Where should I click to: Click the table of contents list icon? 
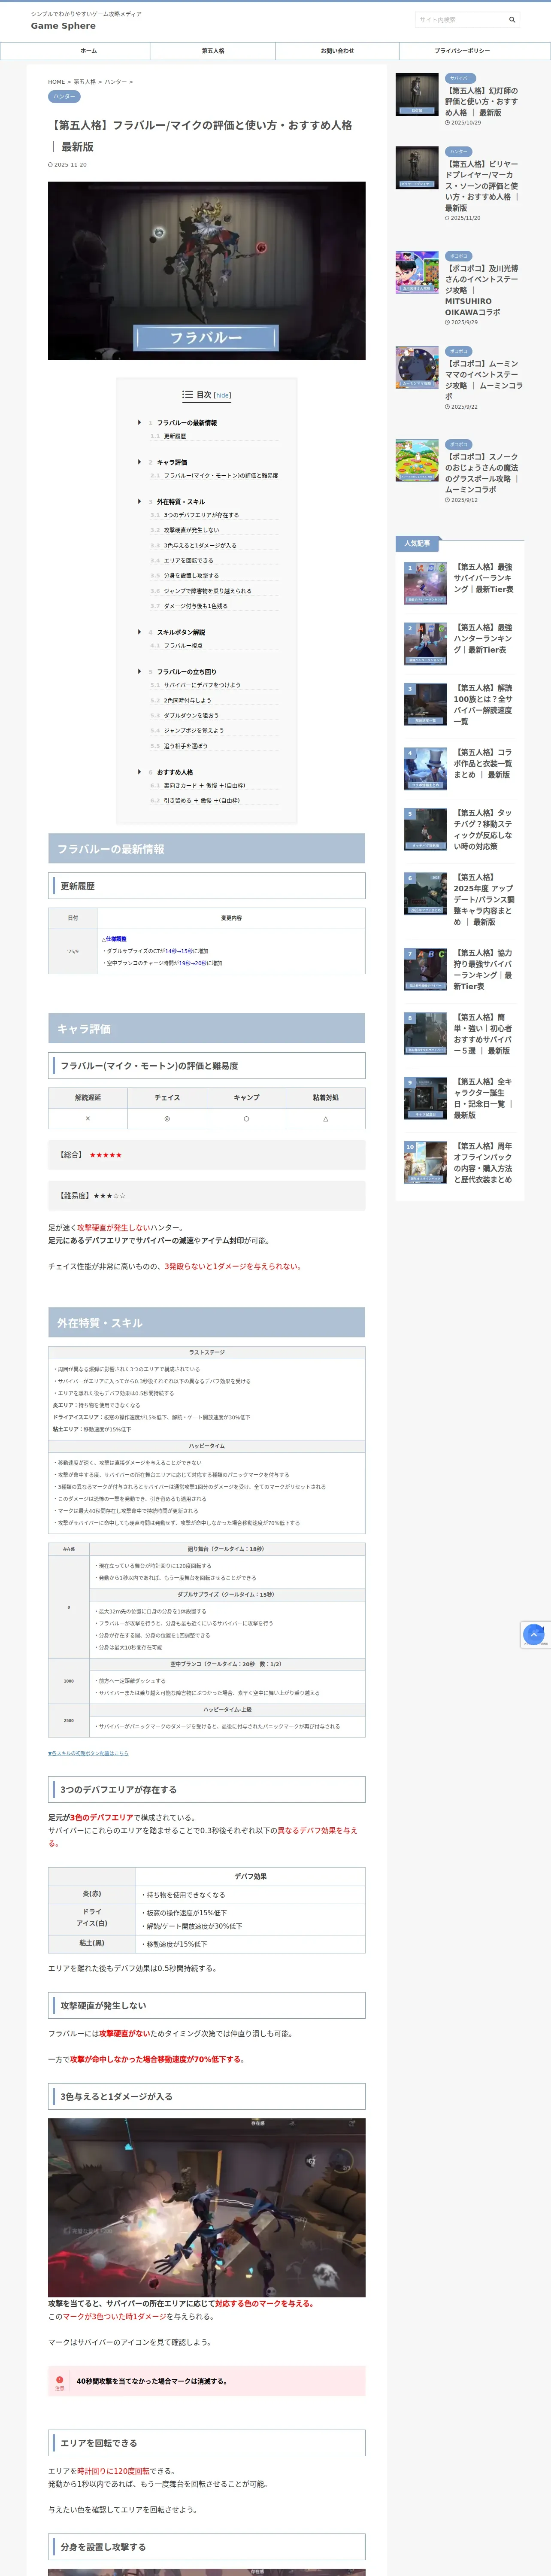coord(187,395)
